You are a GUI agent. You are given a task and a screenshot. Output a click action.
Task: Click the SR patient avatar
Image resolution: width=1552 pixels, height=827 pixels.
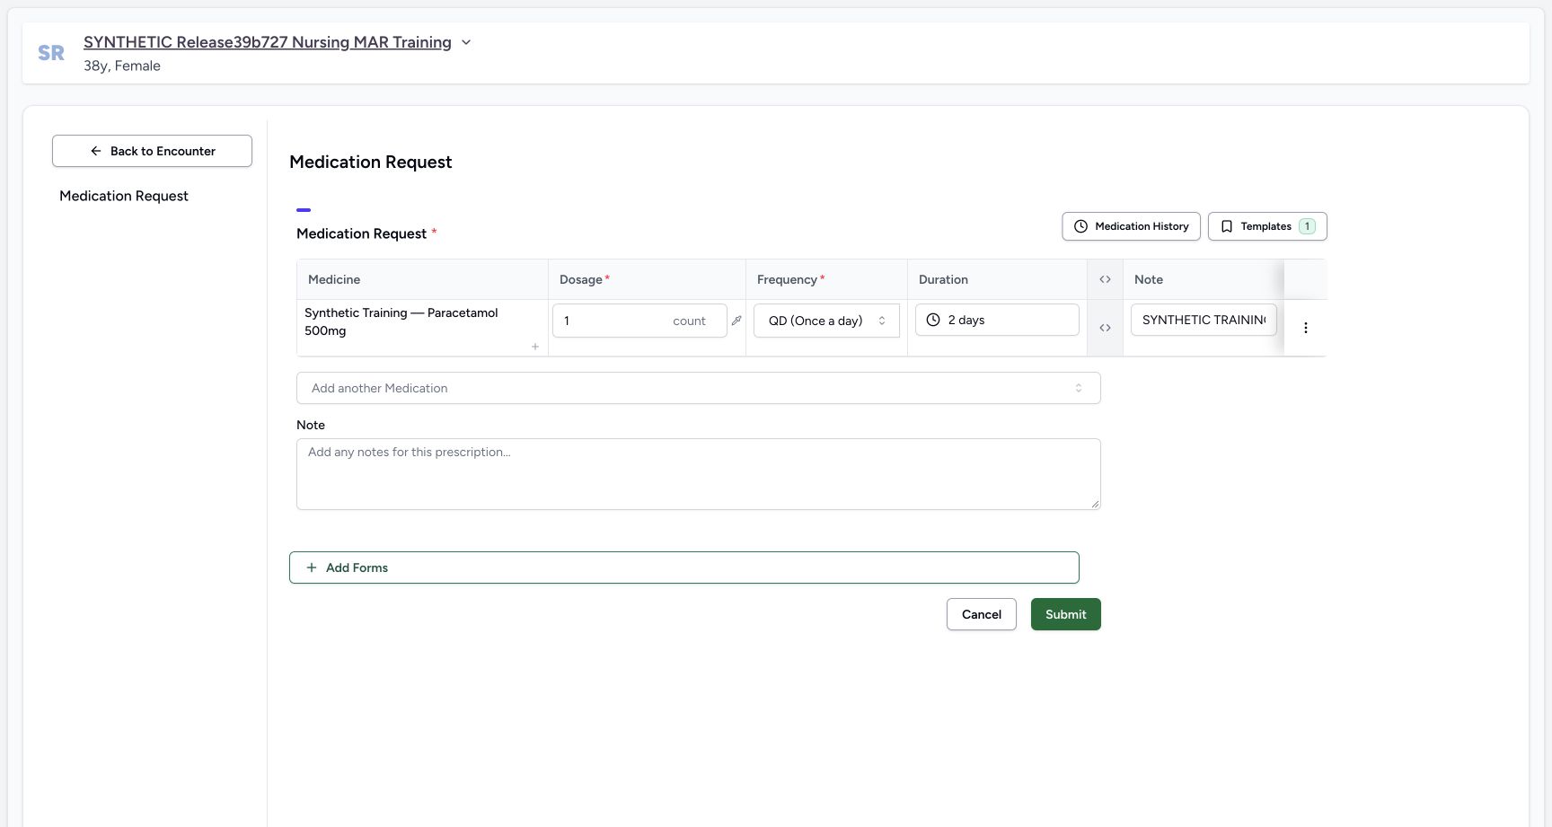click(x=51, y=53)
